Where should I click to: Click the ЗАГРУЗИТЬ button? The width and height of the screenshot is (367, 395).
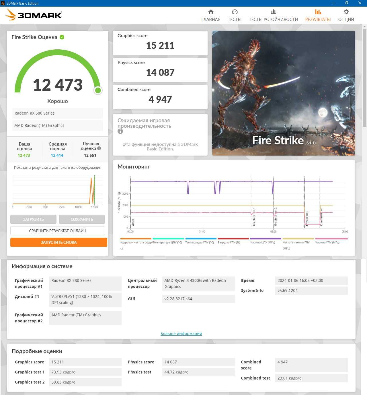[33, 219]
